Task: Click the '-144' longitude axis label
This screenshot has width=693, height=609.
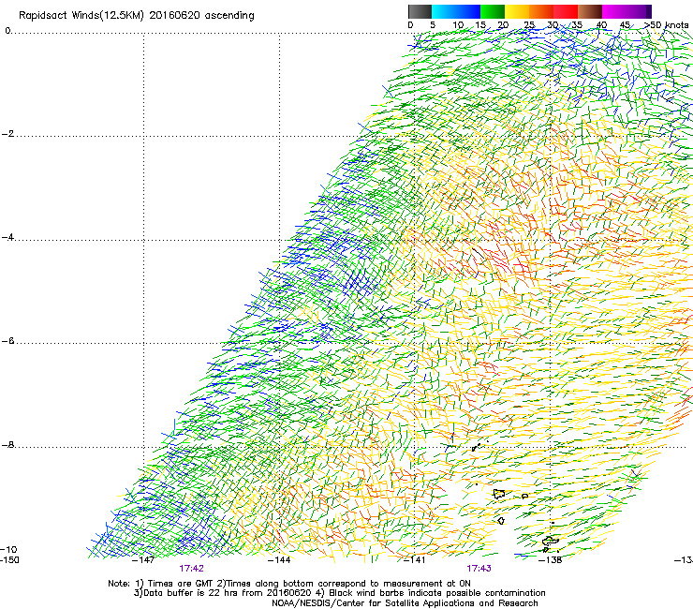Action: pos(279,560)
